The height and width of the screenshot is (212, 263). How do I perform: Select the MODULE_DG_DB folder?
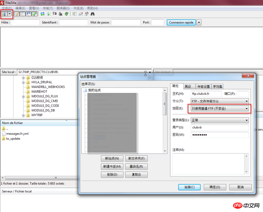[43, 110]
